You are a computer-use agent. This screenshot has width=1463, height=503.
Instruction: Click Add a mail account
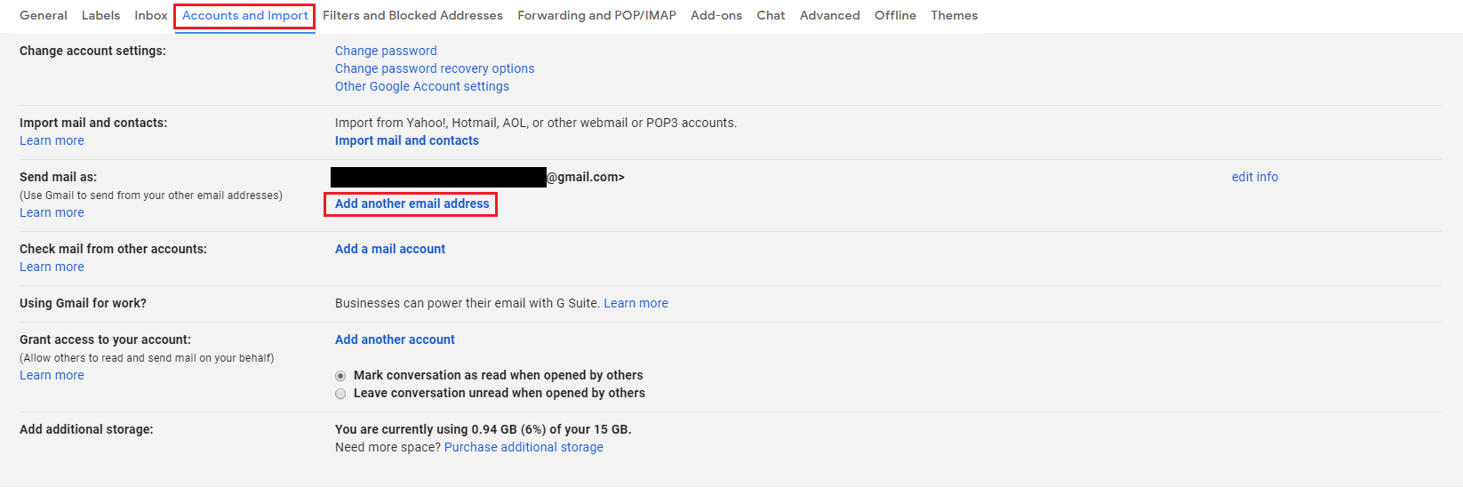[390, 249]
